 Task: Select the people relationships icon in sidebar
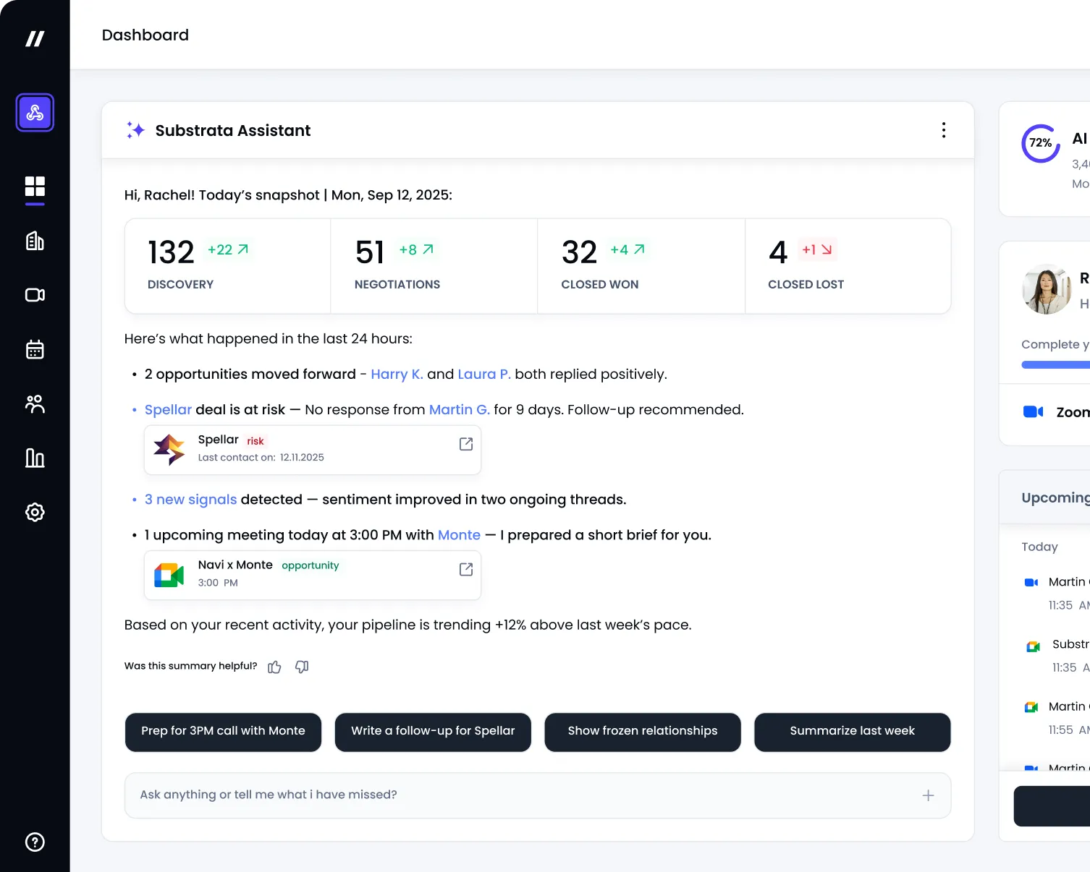pyautogui.click(x=34, y=403)
